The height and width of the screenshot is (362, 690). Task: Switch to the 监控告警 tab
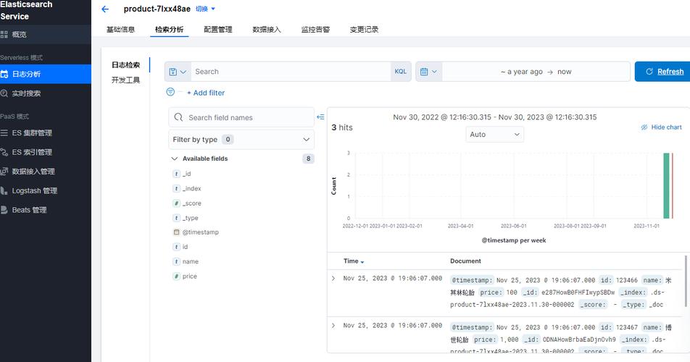coord(315,30)
